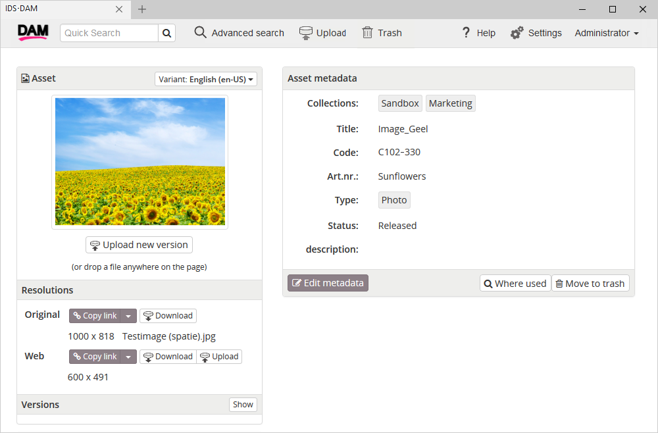Viewport: 658px width, 433px height.
Task: Click Edit metadata button
Action: pos(328,283)
